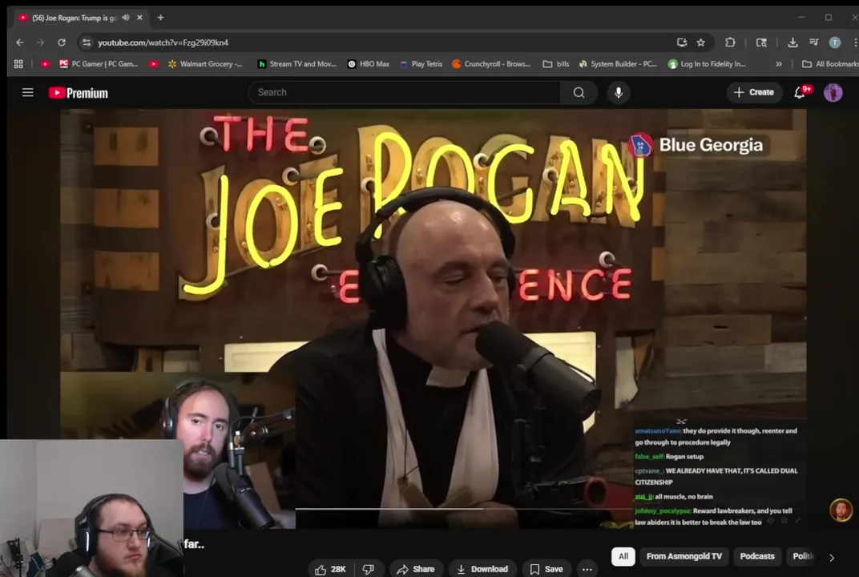Open the YouTube hamburger guide menu
859x577 pixels.
tap(27, 93)
